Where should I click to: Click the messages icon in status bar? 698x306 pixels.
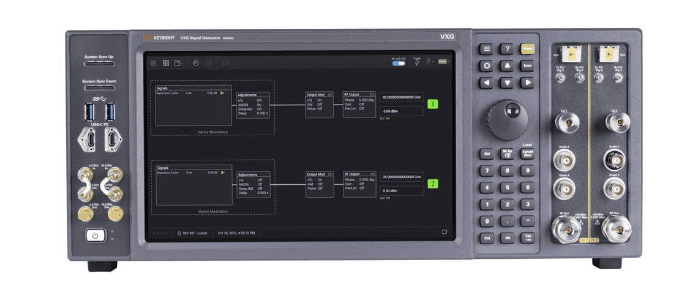445,233
